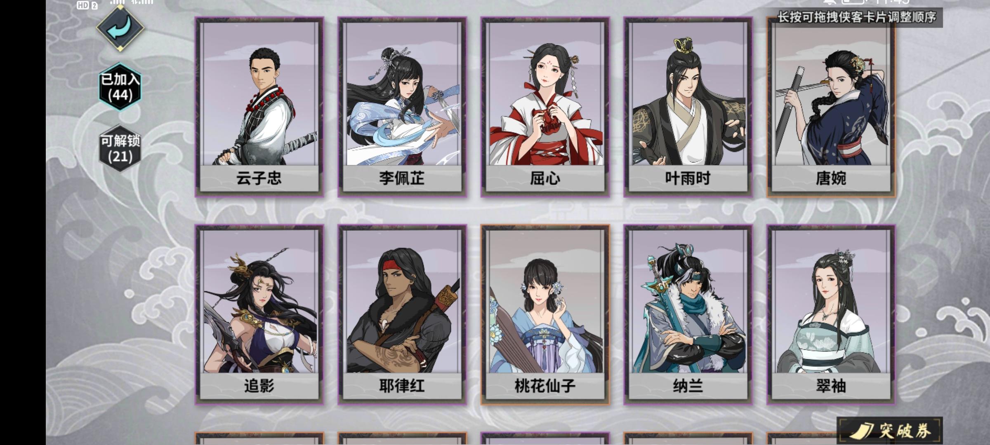Image resolution: width=990 pixels, height=445 pixels.
Task: Select the 翠袖 character card
Action: (x=831, y=314)
